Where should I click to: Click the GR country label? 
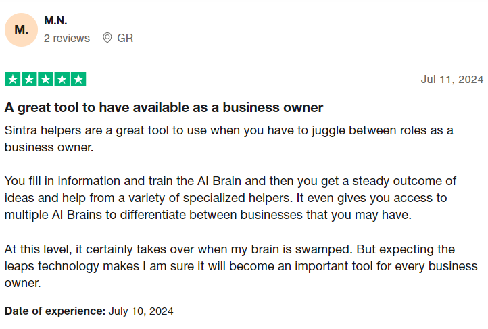coord(125,38)
